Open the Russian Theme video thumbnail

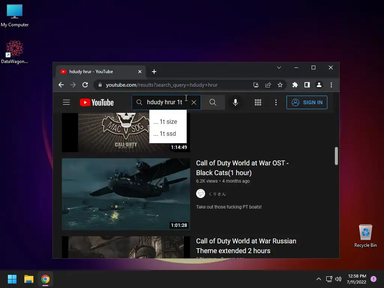(x=126, y=247)
